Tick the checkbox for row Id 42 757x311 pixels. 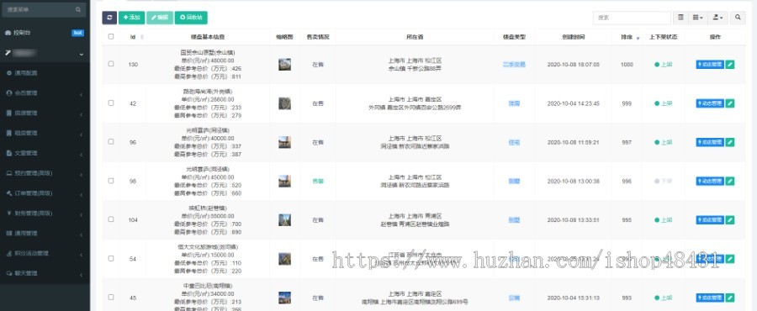tap(111, 103)
